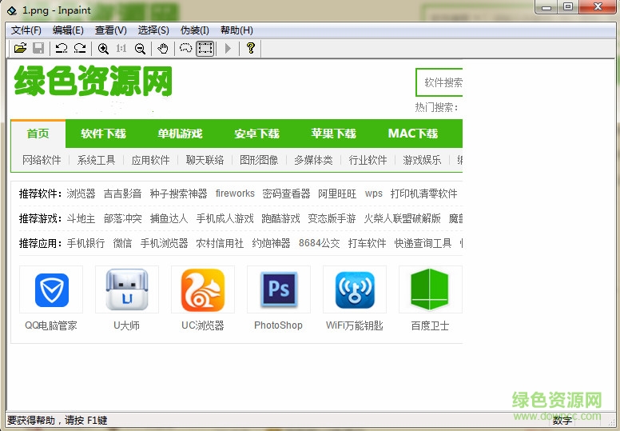Open the 查看(V) menu
This screenshot has height=431, width=620.
111,30
